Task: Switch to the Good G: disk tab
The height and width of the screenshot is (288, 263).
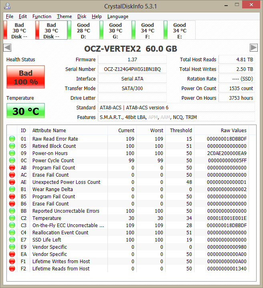Action: [115, 30]
